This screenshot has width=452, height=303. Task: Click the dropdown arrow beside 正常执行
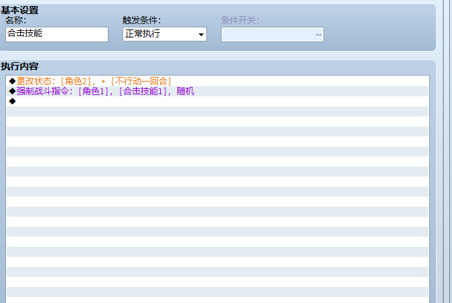[201, 35]
